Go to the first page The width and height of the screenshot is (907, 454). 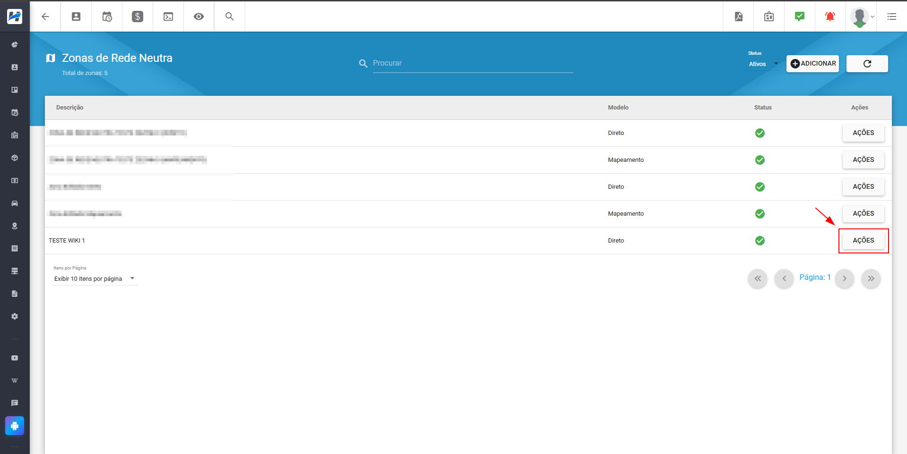[x=758, y=278]
